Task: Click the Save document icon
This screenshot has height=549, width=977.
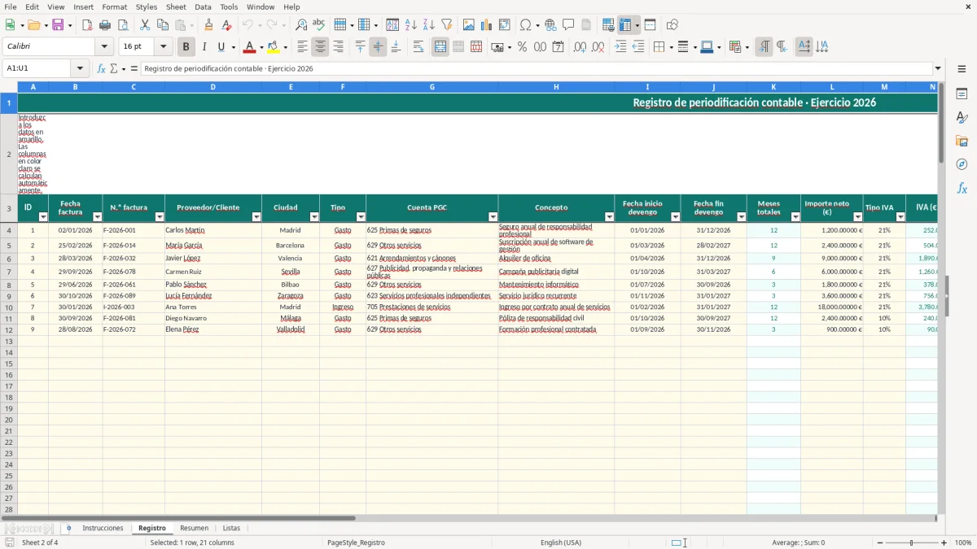Action: tap(58, 25)
